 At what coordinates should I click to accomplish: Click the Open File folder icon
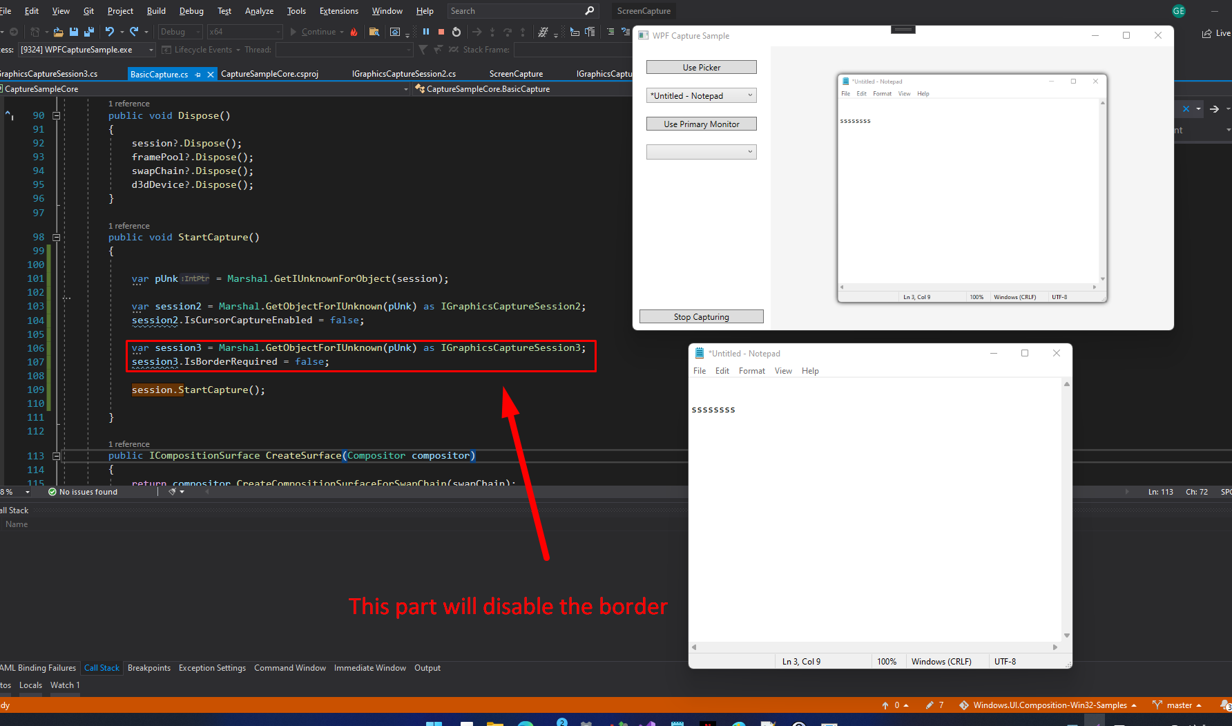(x=58, y=32)
